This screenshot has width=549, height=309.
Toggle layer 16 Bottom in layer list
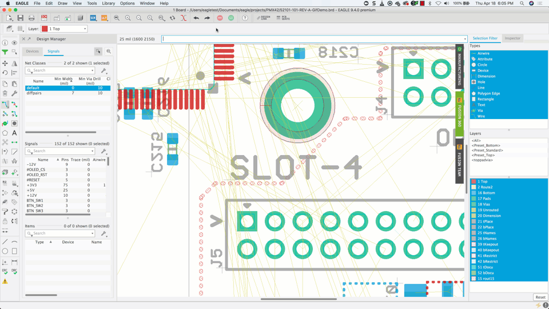486,193
